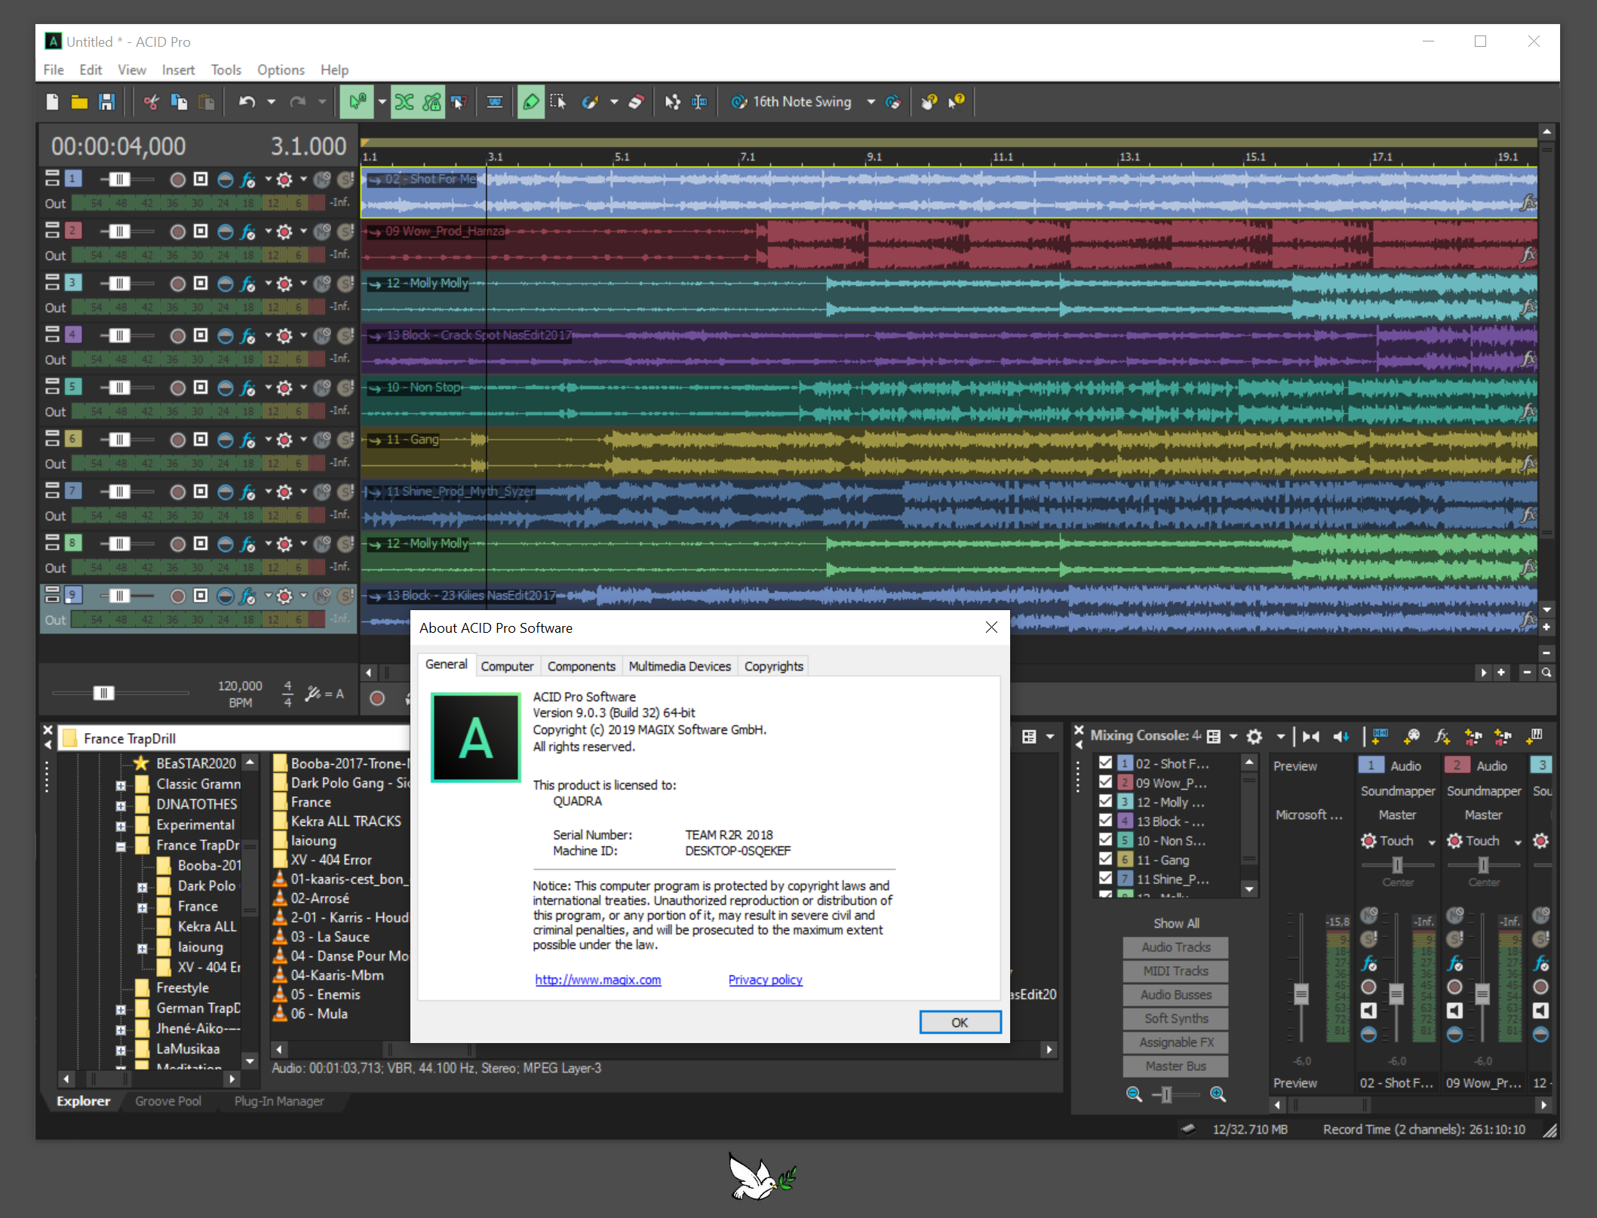This screenshot has width=1597, height=1218.
Task: Open the Undo history dropdown arrow
Action: [272, 102]
